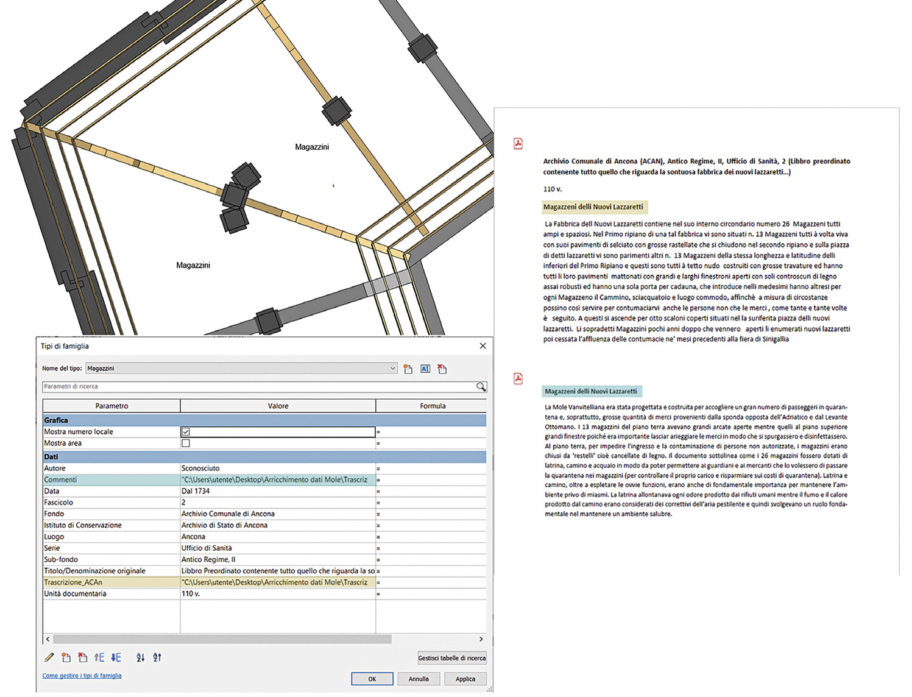This screenshot has height=697, width=912.
Task: Collapse the Dati parameter group
Action: (51, 457)
